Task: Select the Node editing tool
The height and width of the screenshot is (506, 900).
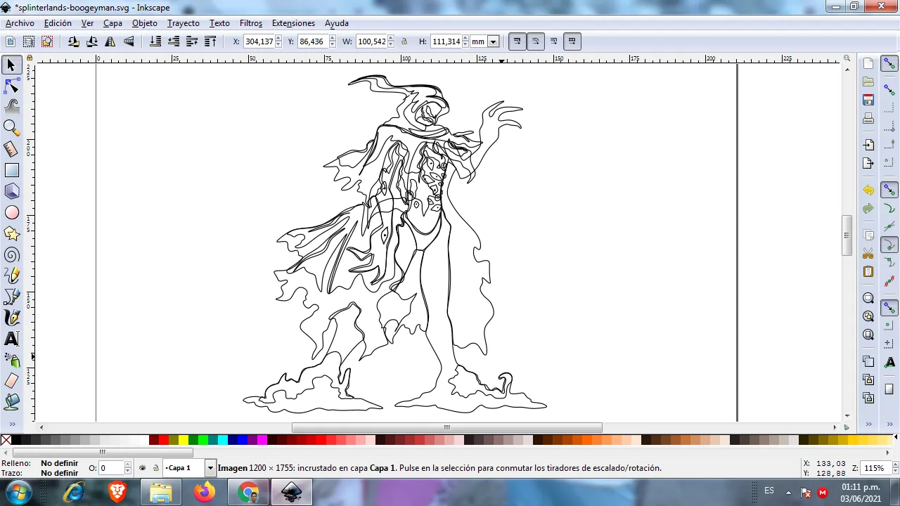Action: click(x=11, y=86)
